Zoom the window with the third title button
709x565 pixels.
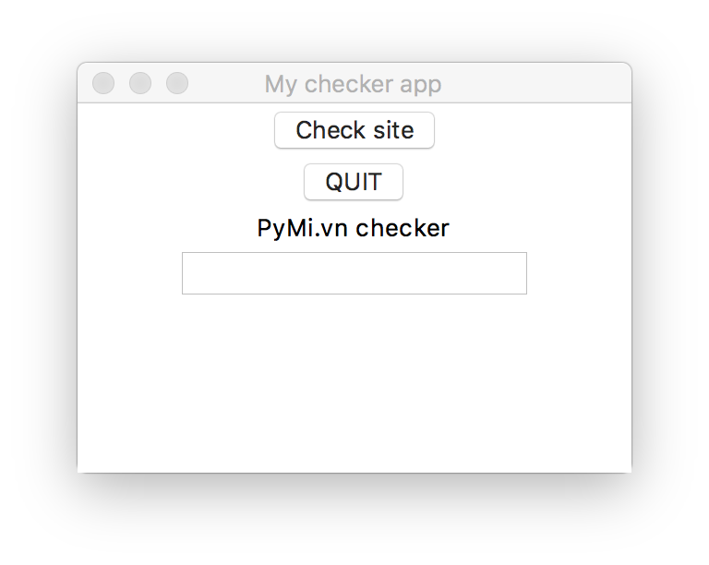(177, 83)
